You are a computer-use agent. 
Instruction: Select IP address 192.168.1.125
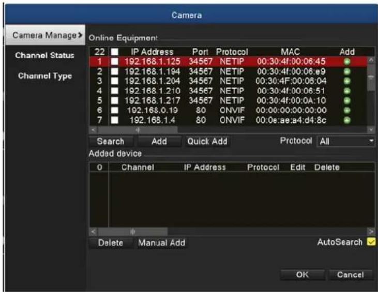153,62
